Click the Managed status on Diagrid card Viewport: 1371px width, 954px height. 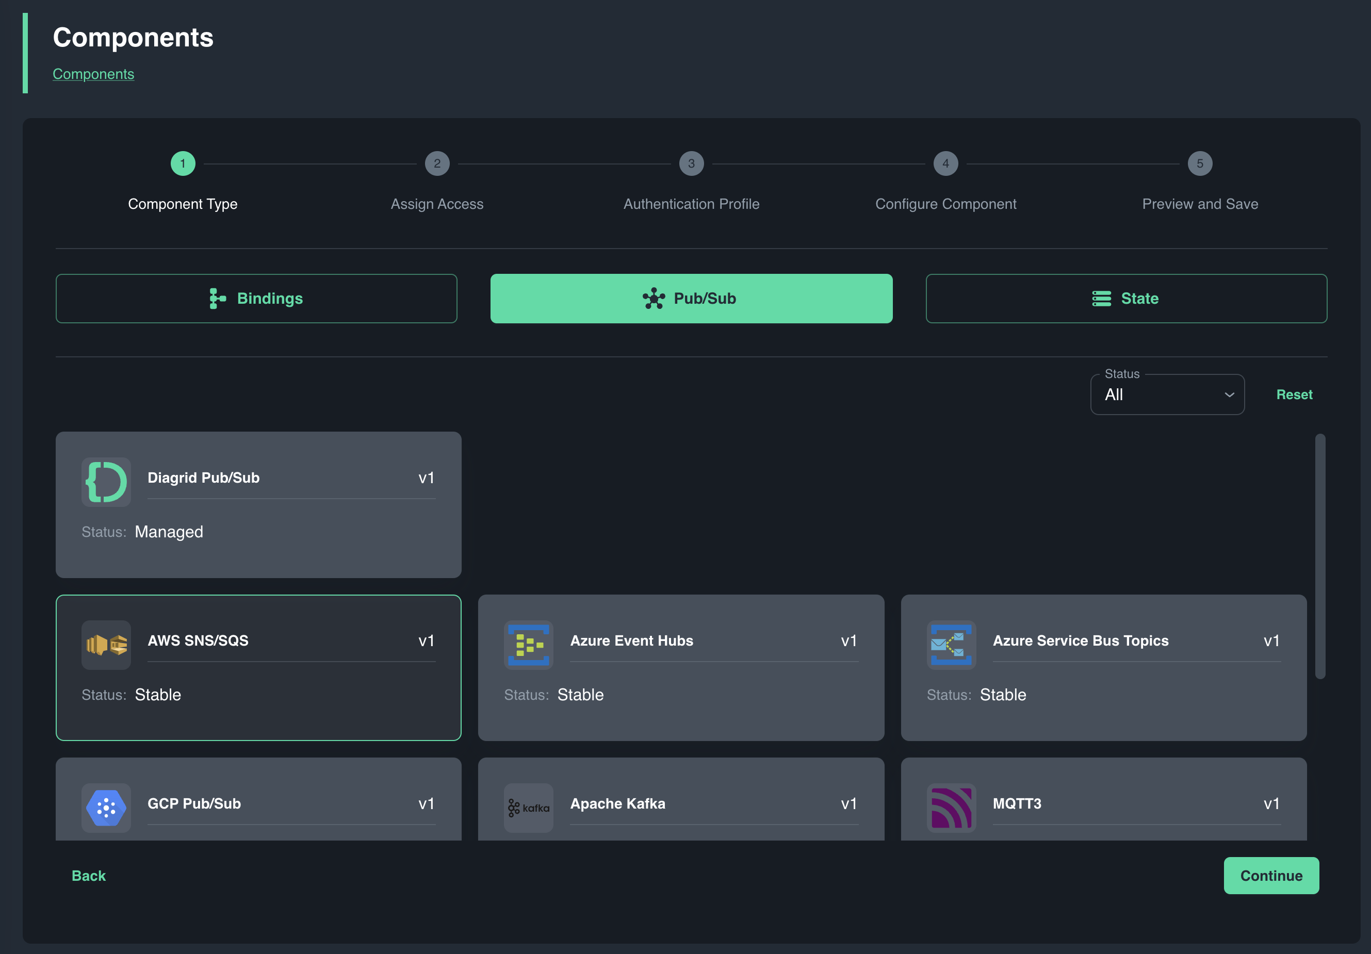(x=169, y=532)
